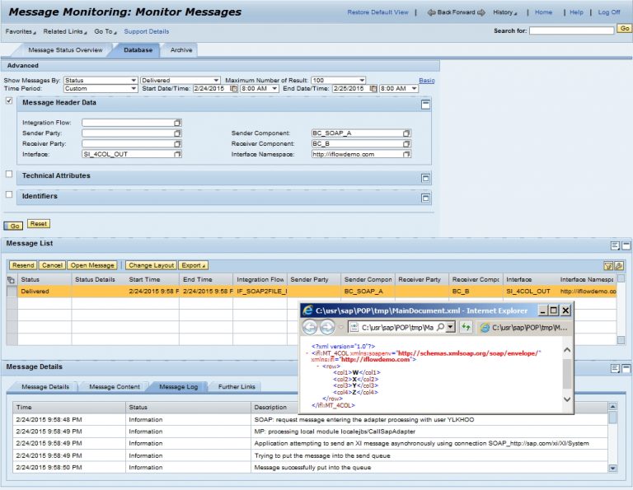Click the Open Message button
The height and width of the screenshot is (490, 633).
93,265
